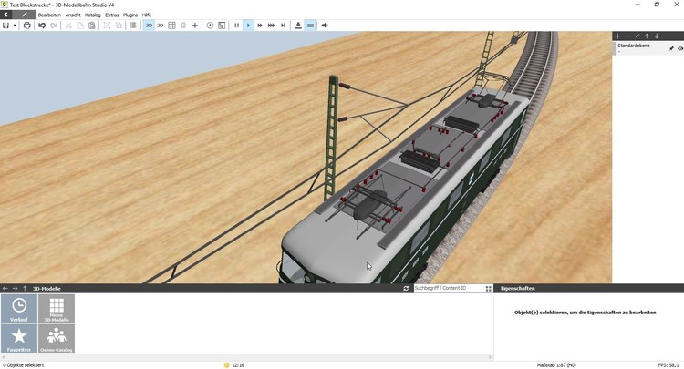The width and height of the screenshot is (684, 369).
Task: Pause the simulation
Action: [x=236, y=26]
